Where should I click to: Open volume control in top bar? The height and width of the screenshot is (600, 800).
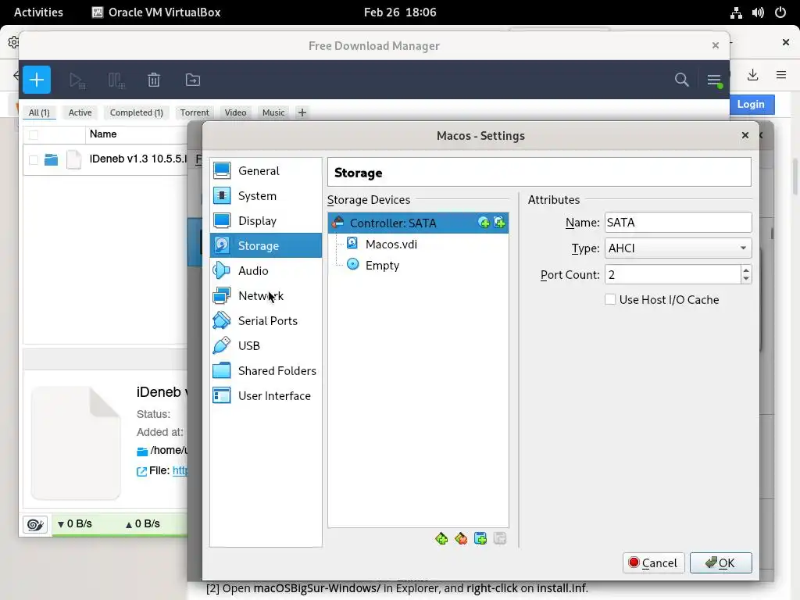click(x=758, y=12)
